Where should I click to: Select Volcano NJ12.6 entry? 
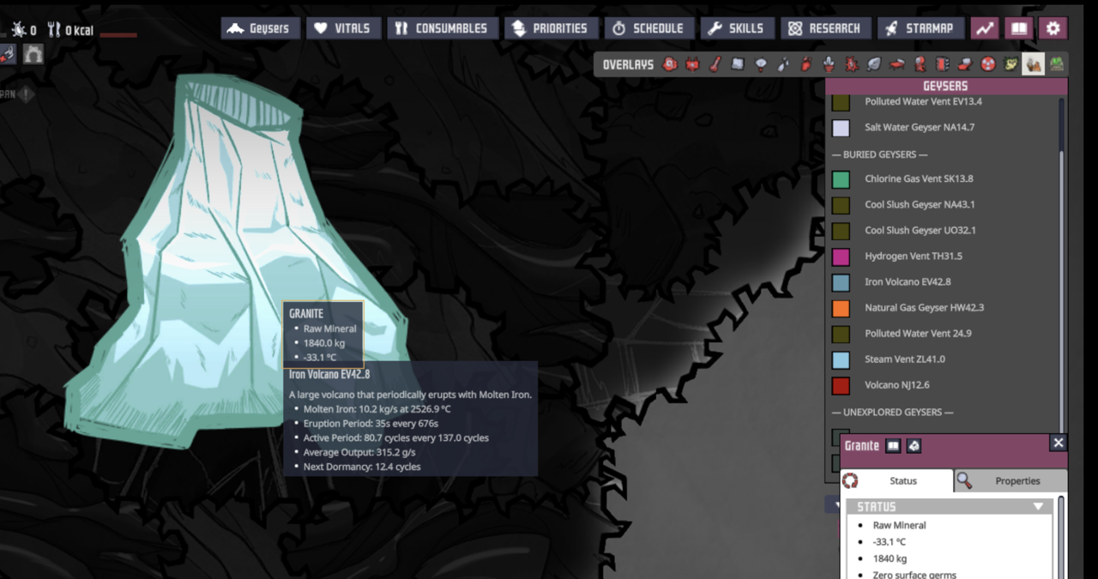pyautogui.click(x=897, y=384)
